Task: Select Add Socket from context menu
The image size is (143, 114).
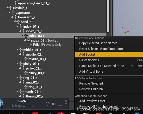Action: [x=109, y=54]
